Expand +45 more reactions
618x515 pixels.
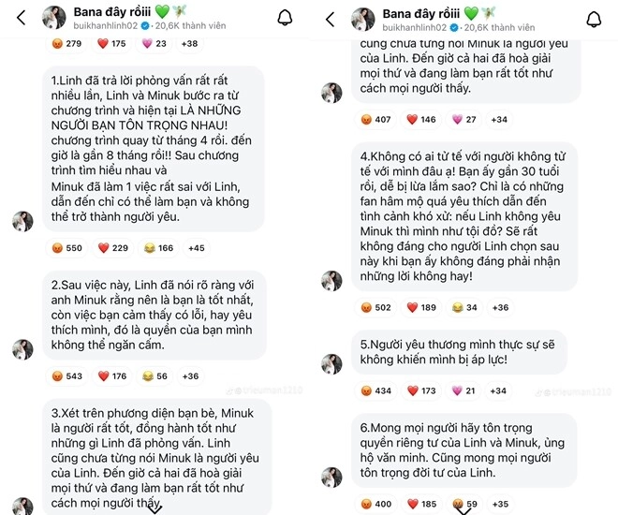tap(197, 248)
